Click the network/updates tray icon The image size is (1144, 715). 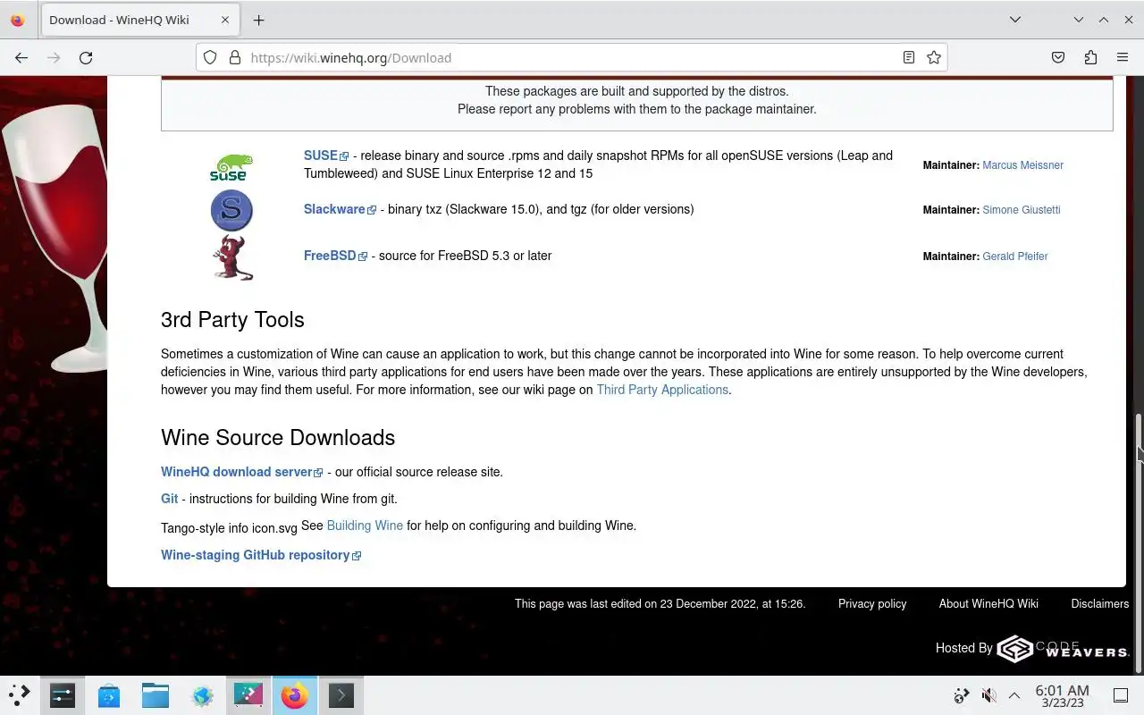pos(962,695)
